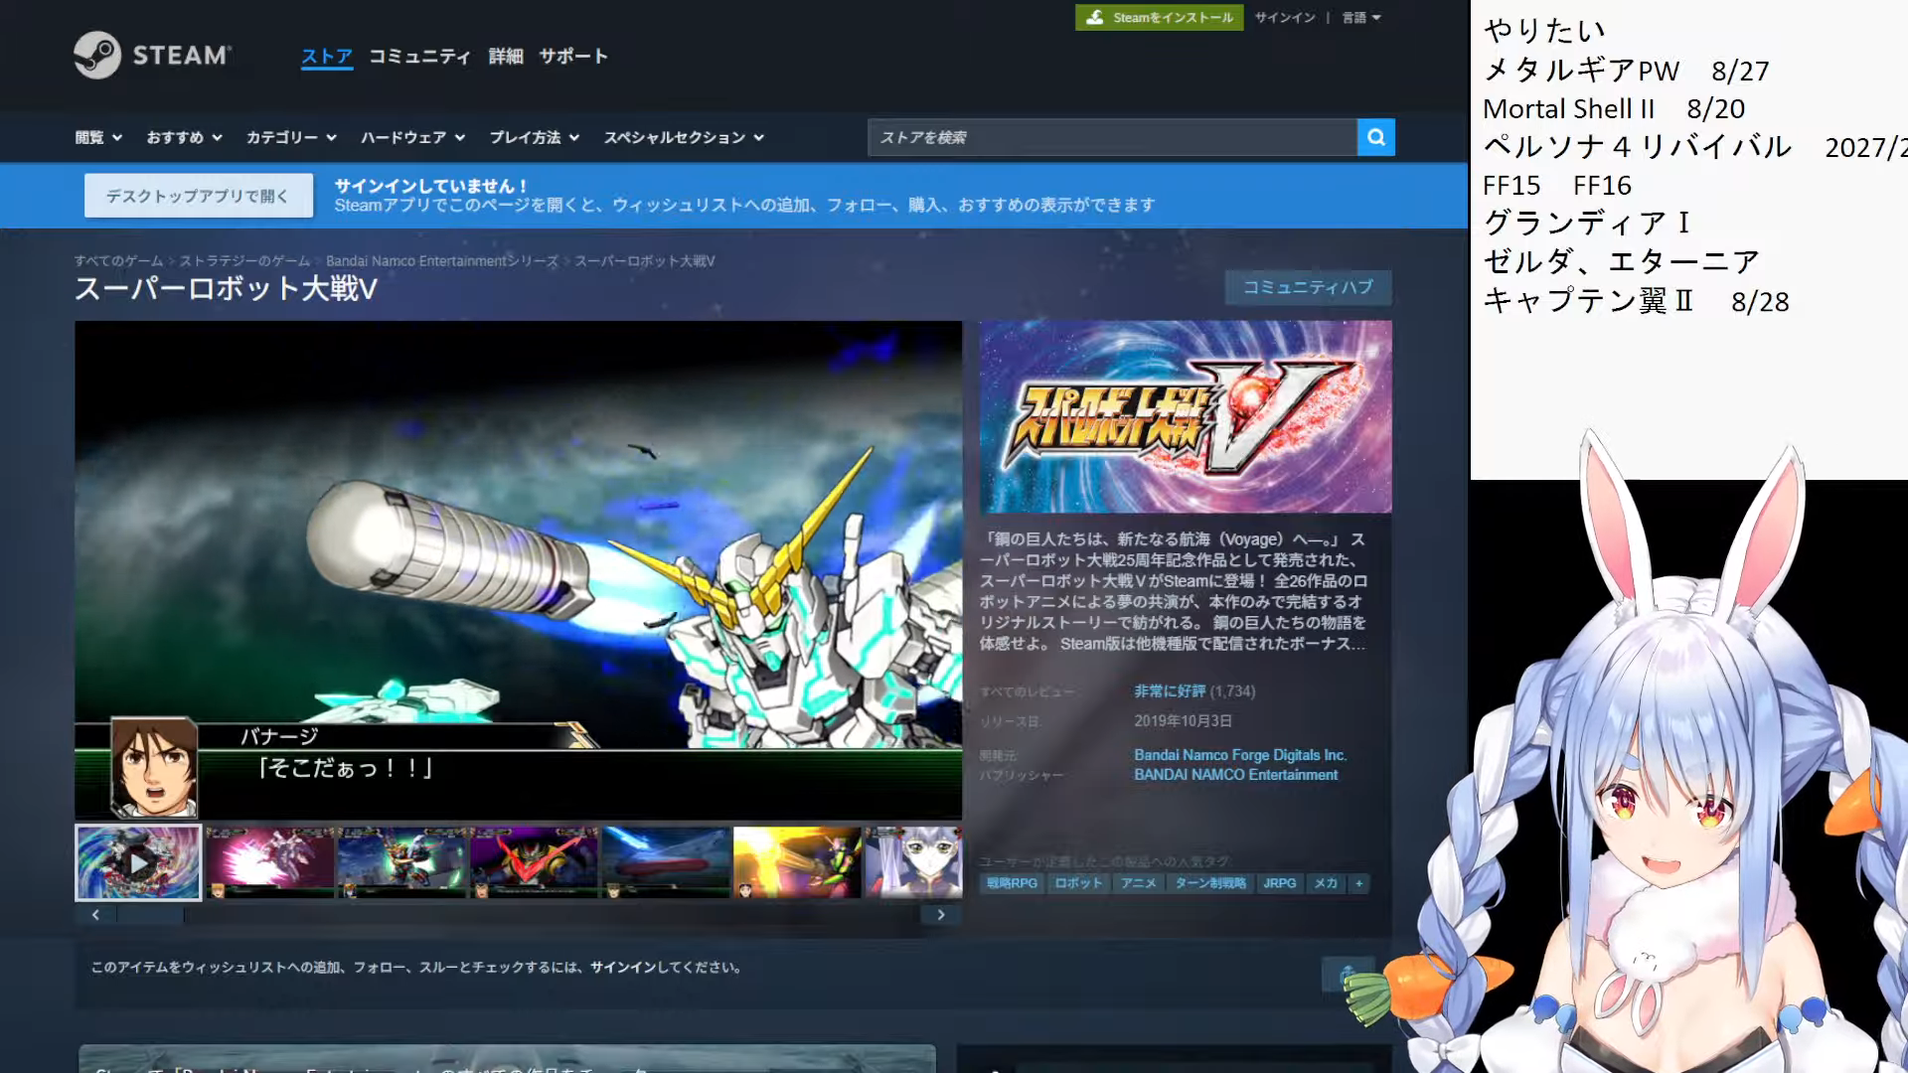Screen dimensions: 1908x1073
Task: Click the メカ tag
Action: [1326, 883]
